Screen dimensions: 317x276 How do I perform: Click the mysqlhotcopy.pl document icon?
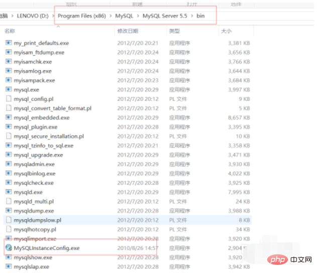[x=9, y=229]
